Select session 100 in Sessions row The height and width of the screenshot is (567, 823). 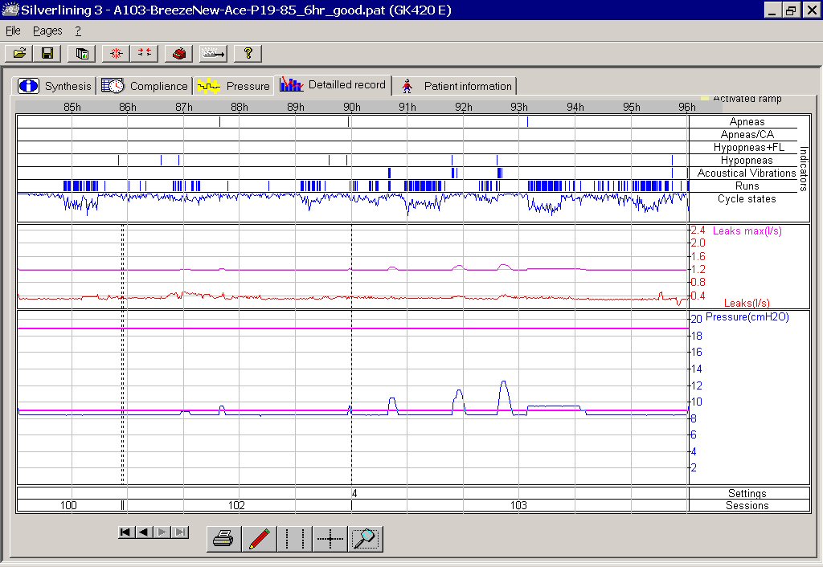(x=68, y=506)
